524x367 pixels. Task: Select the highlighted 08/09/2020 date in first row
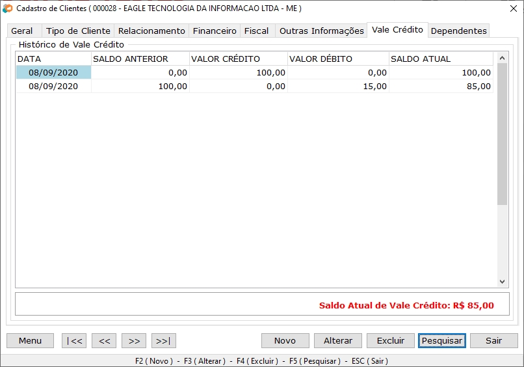click(x=53, y=72)
